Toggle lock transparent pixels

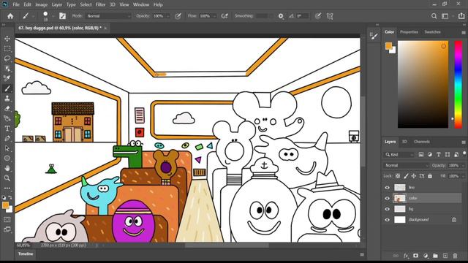[398, 176]
